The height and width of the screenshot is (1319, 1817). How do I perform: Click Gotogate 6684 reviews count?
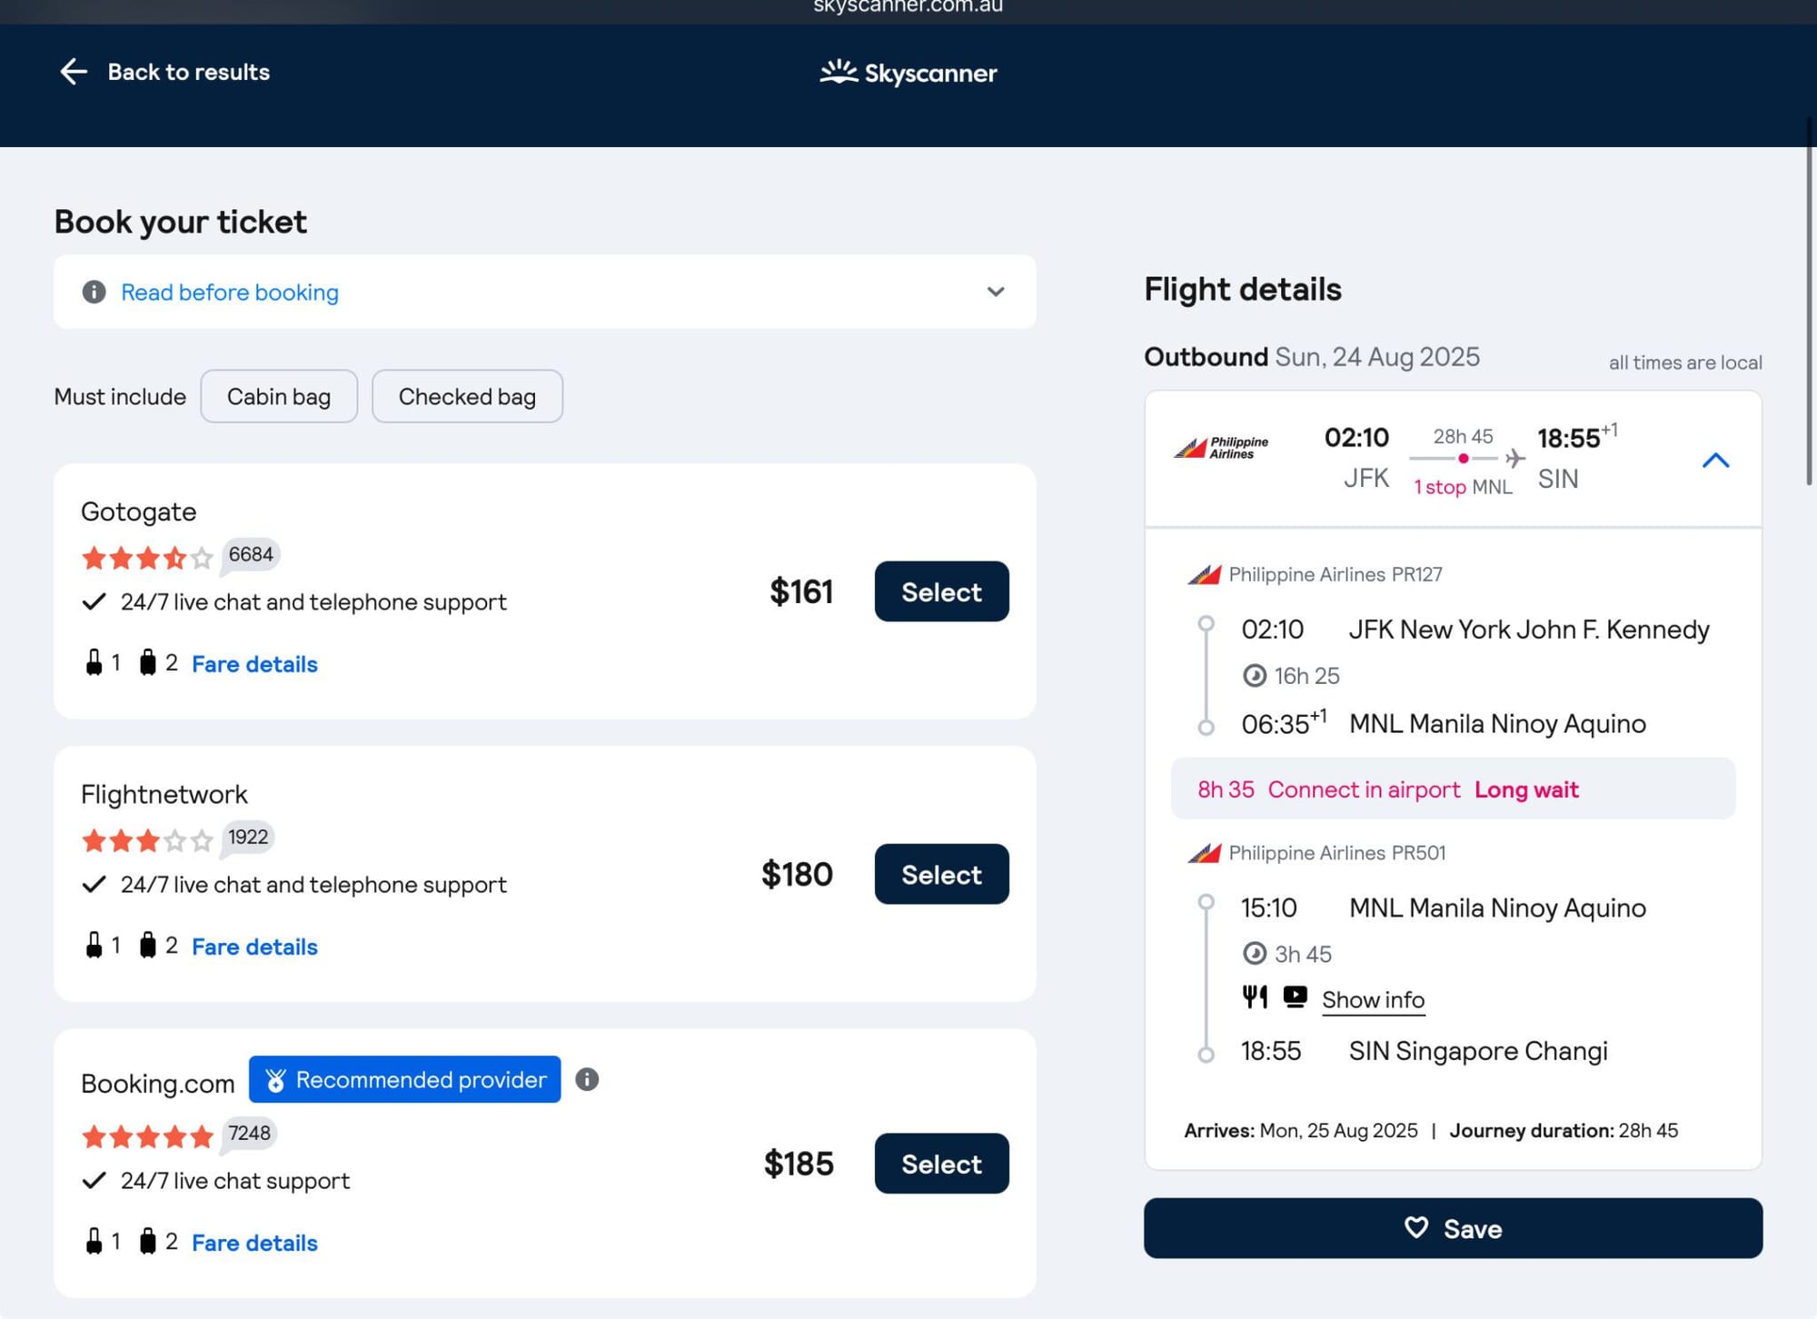pos(251,554)
